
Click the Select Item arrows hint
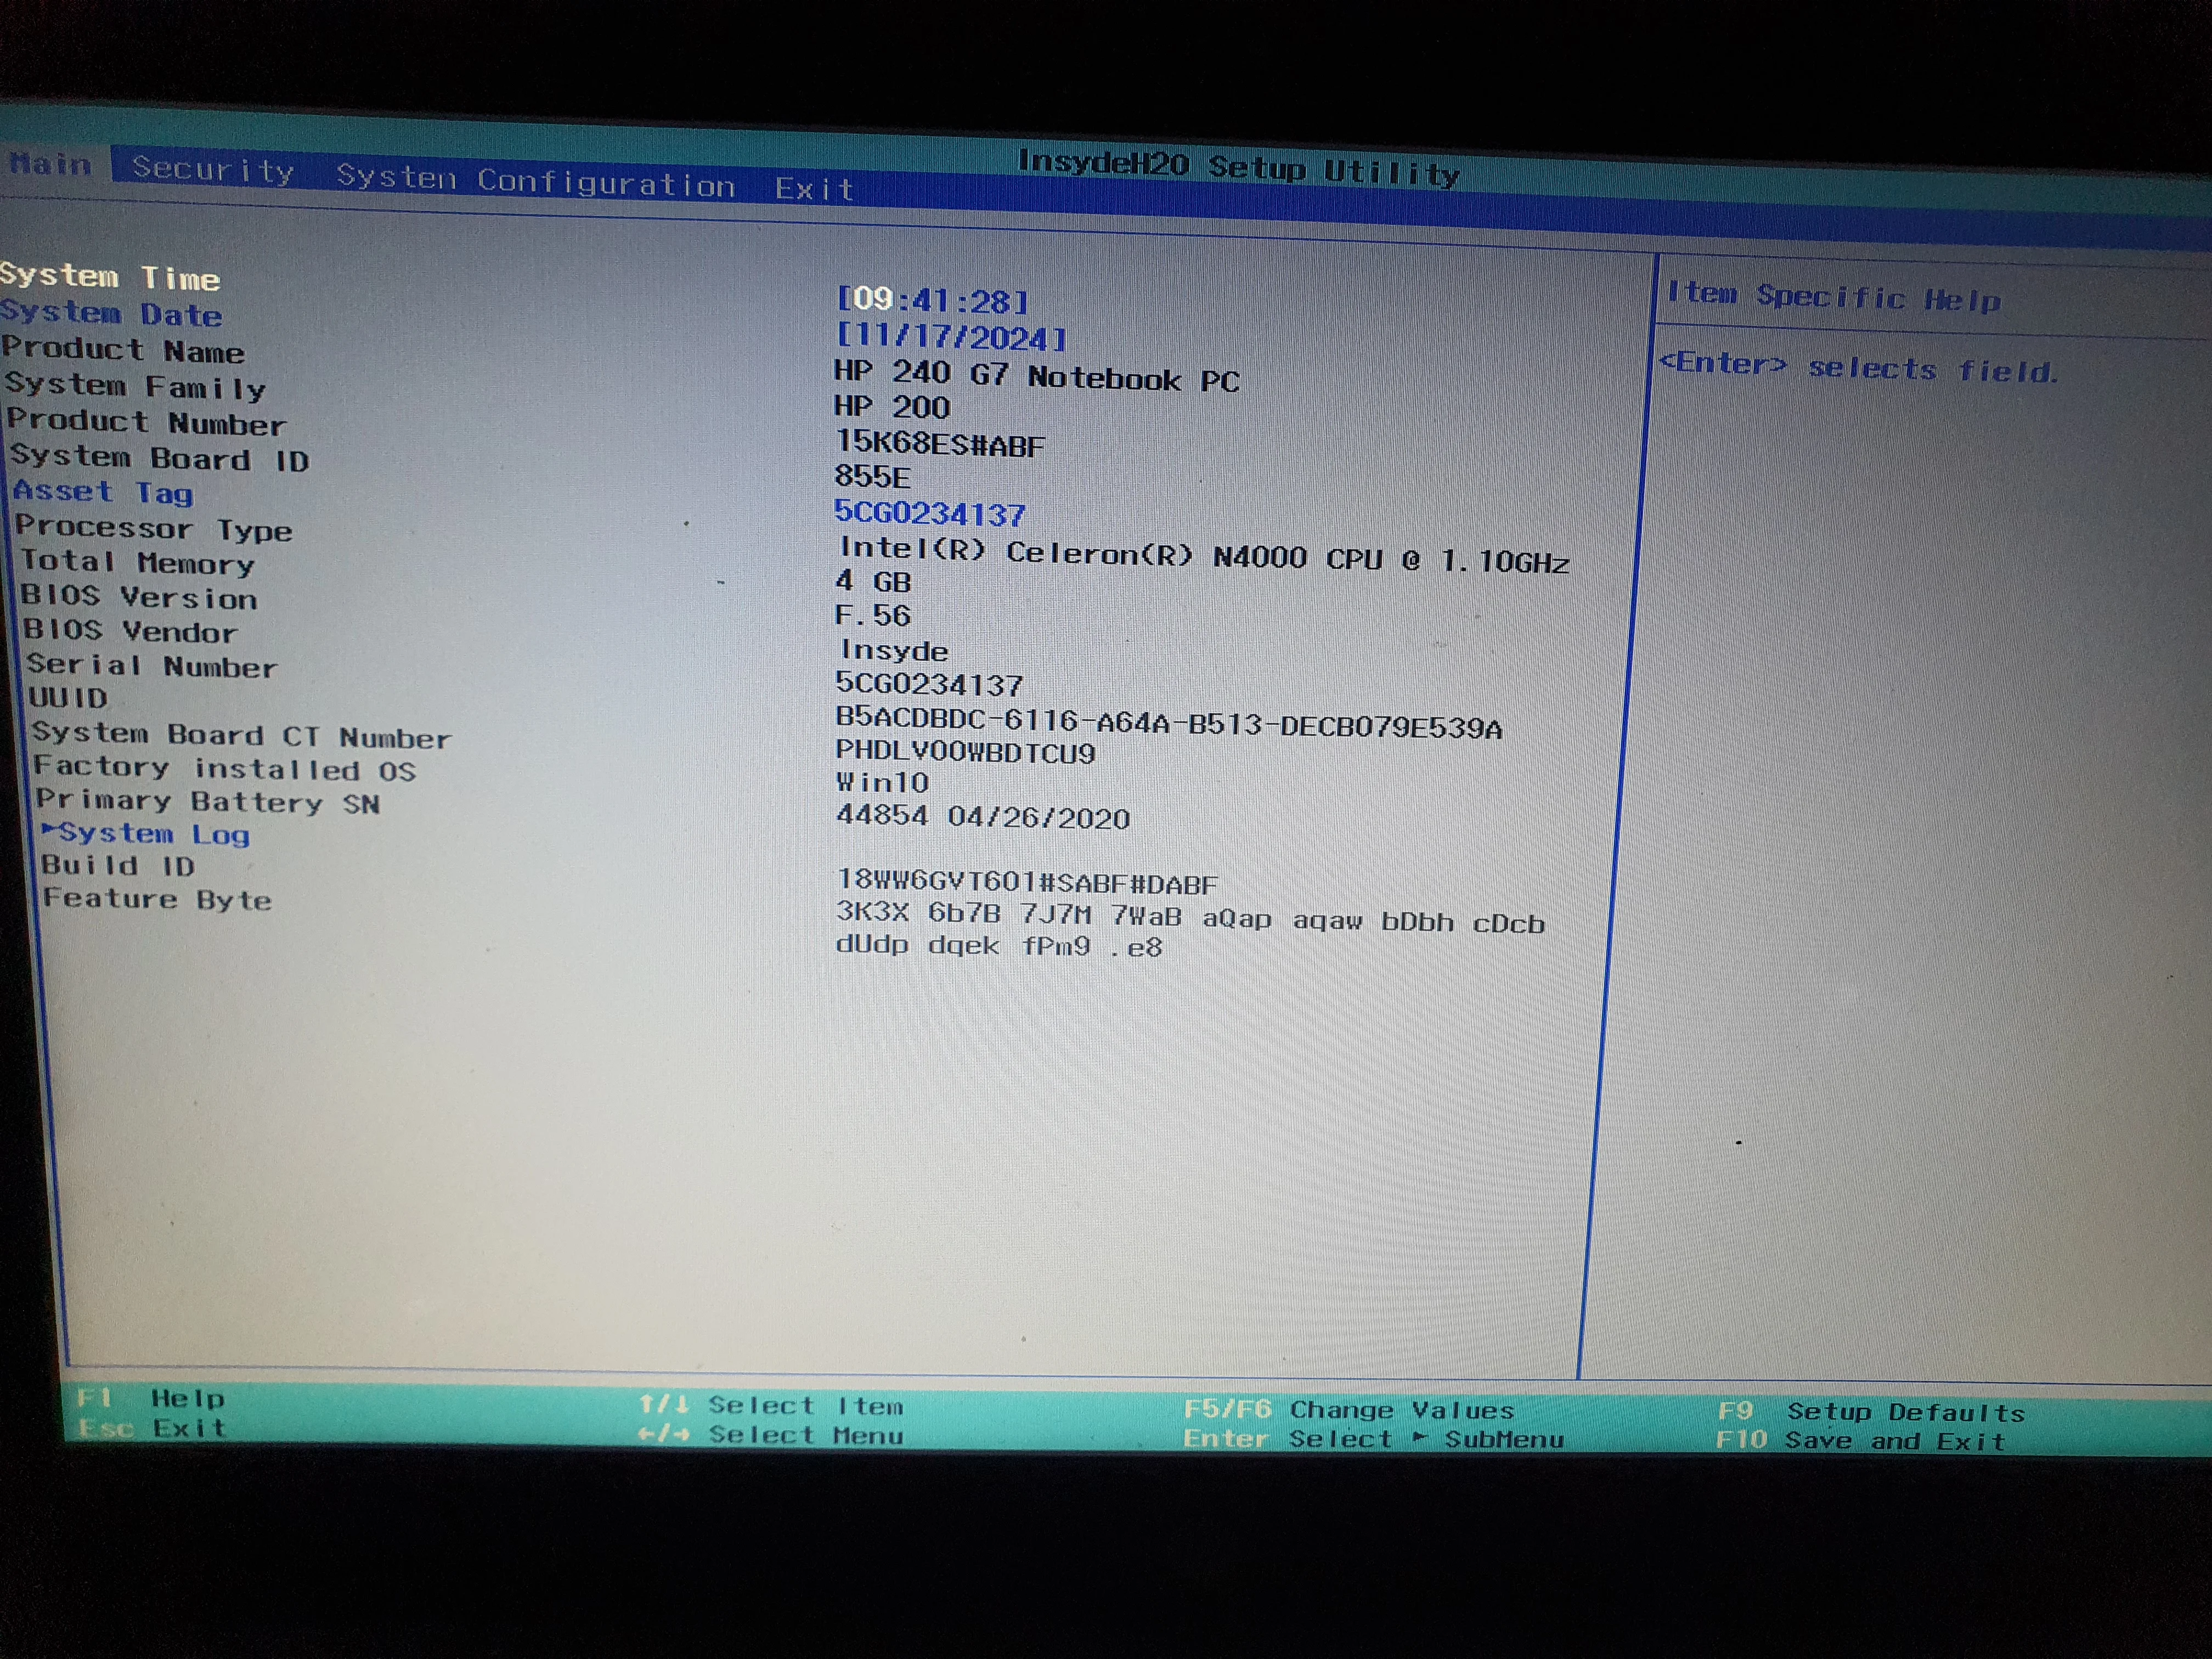pyautogui.click(x=771, y=1405)
